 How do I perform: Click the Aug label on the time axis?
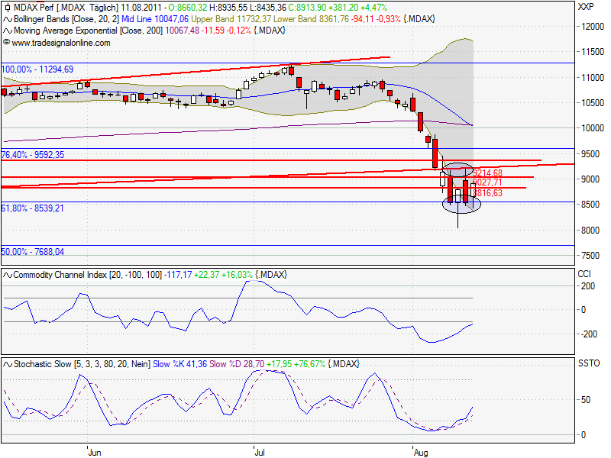[x=422, y=452]
